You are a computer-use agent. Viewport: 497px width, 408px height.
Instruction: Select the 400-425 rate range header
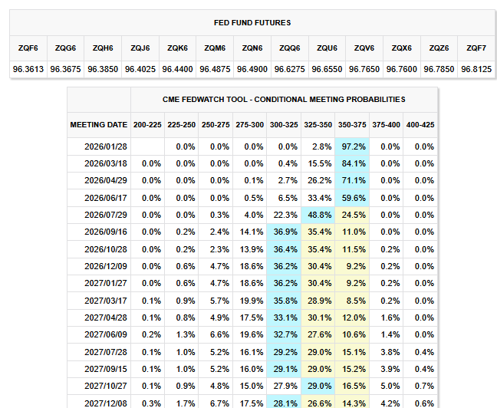420,124
